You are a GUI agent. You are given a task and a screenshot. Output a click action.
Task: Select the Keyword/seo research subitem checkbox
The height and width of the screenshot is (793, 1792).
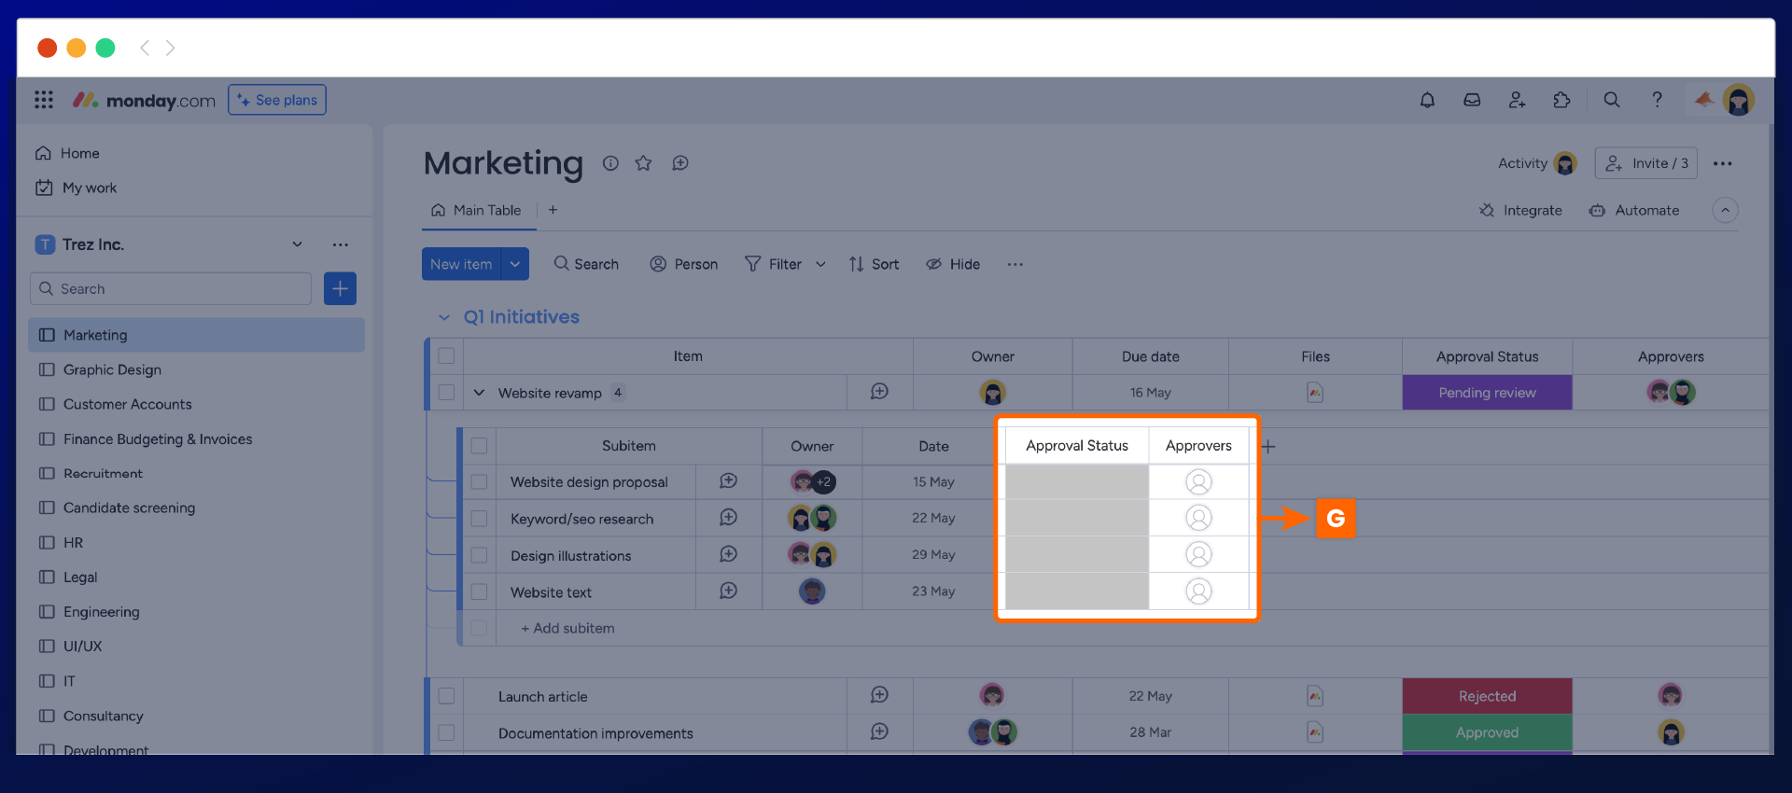[x=479, y=519]
